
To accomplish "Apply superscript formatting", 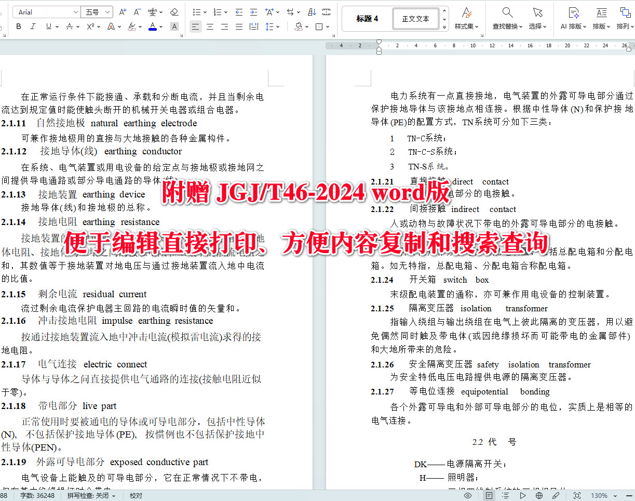I will pos(90,27).
